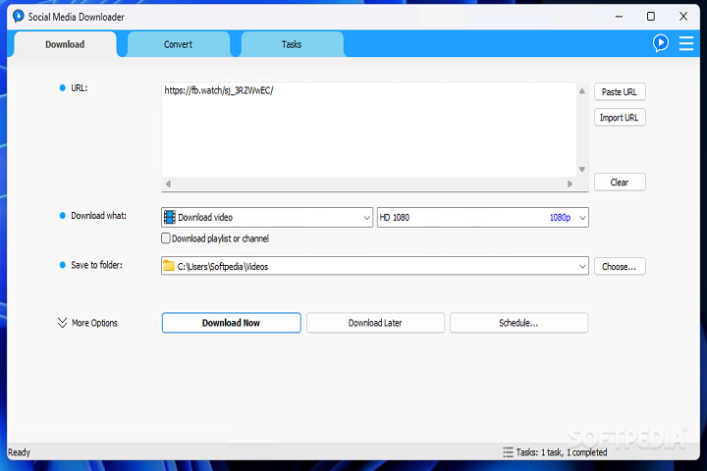This screenshot has width=707, height=471.
Task: Click the Schedule... button
Action: pos(518,323)
